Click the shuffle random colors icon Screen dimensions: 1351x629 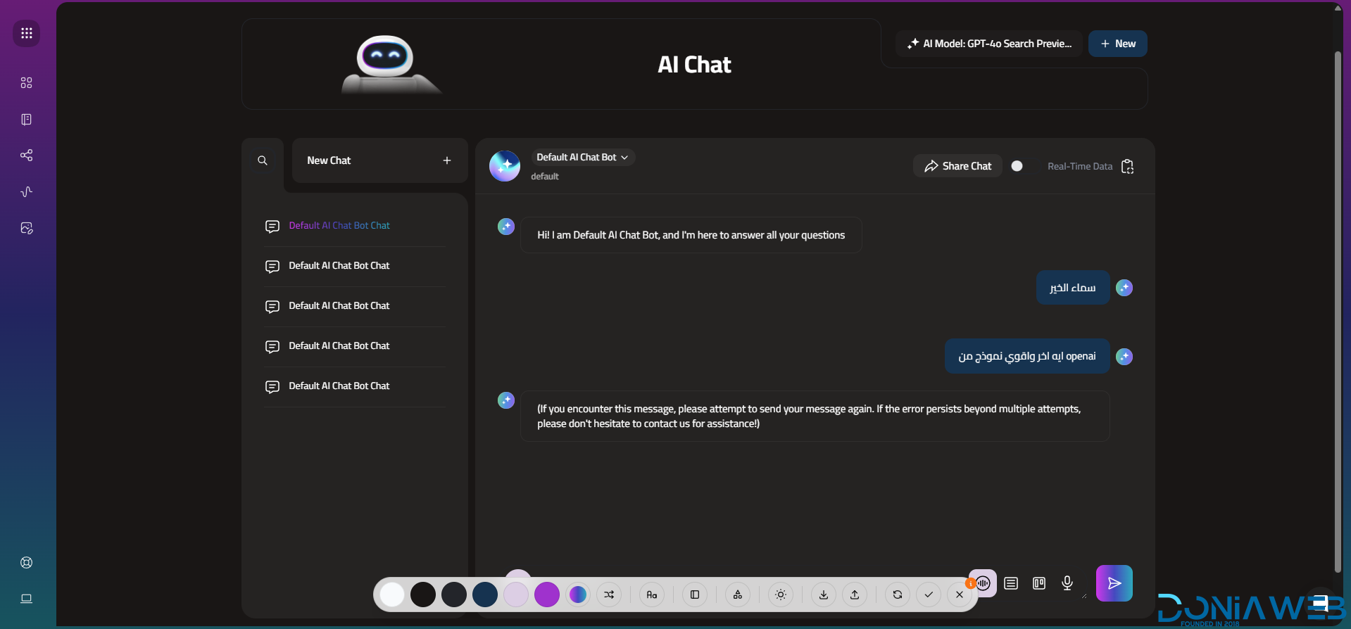point(609,595)
